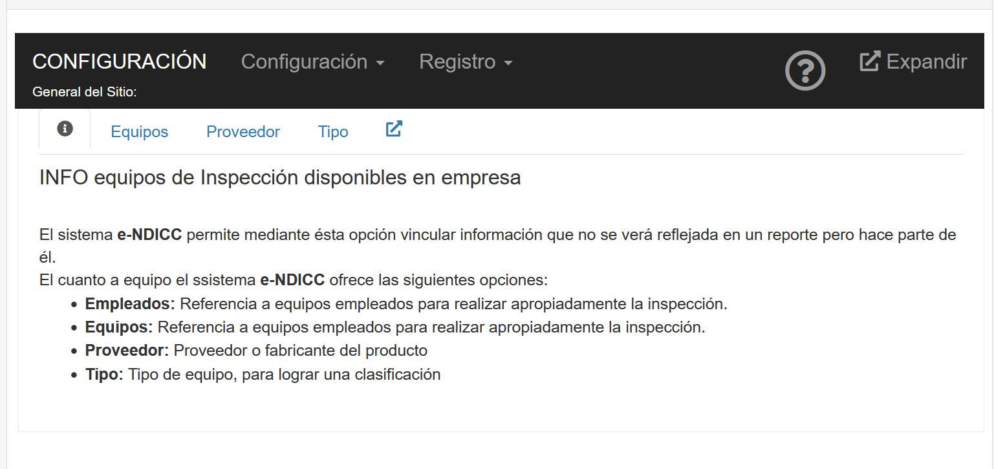Click the CONFIGURACIÓN brand title

pyautogui.click(x=120, y=61)
